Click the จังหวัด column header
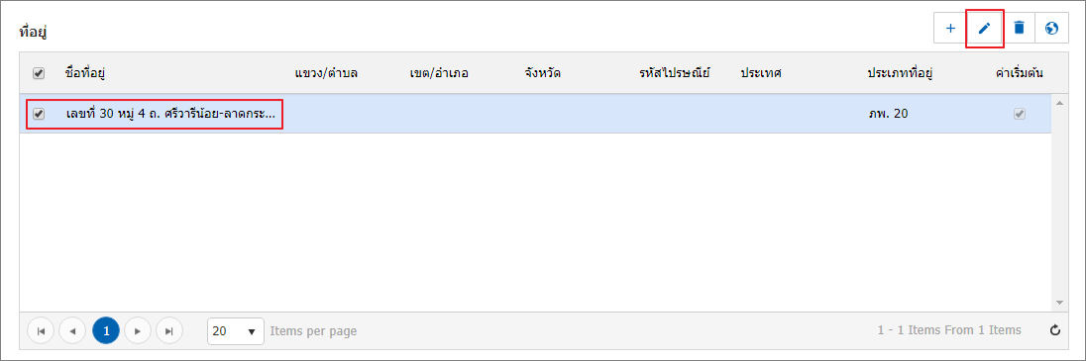The image size is (1086, 361). pyautogui.click(x=543, y=72)
